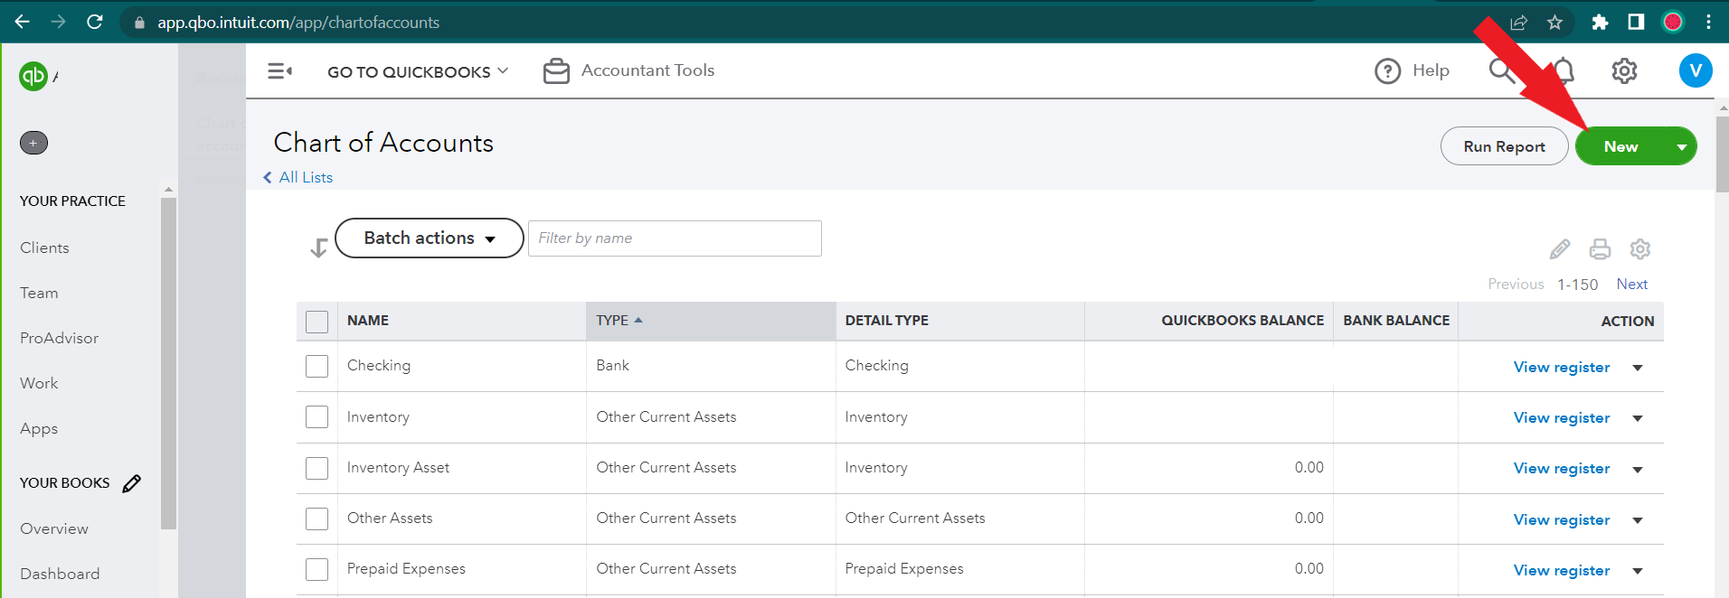Click the sidebar vertical scrollbar
This screenshot has height=598, width=1729.
168,361
